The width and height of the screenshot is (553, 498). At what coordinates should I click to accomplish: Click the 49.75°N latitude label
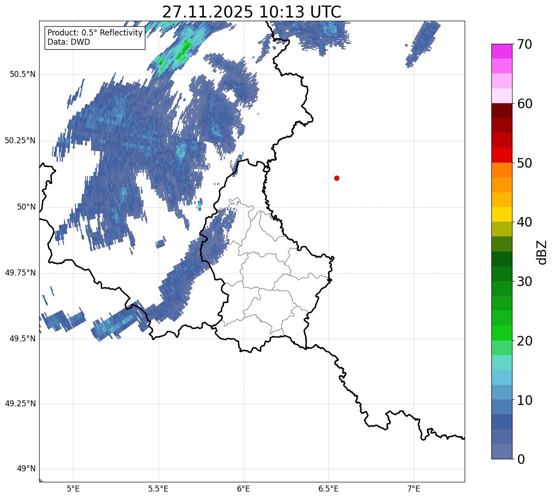(20, 273)
